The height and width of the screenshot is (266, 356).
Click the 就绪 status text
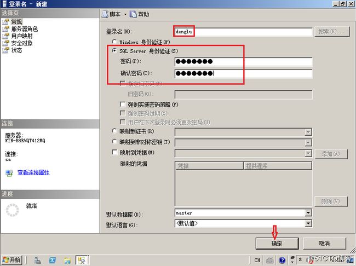pyautogui.click(x=31, y=206)
